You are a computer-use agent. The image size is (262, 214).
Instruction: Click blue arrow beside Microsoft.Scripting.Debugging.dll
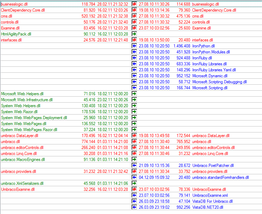point(134,82)
